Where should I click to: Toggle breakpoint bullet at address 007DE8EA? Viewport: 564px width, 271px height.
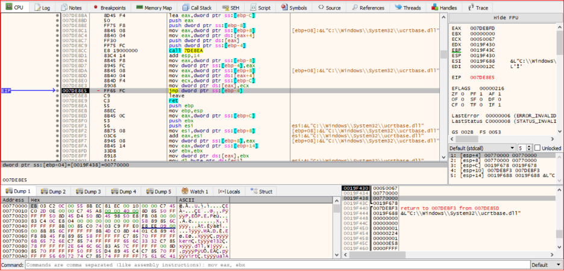[57, 106]
